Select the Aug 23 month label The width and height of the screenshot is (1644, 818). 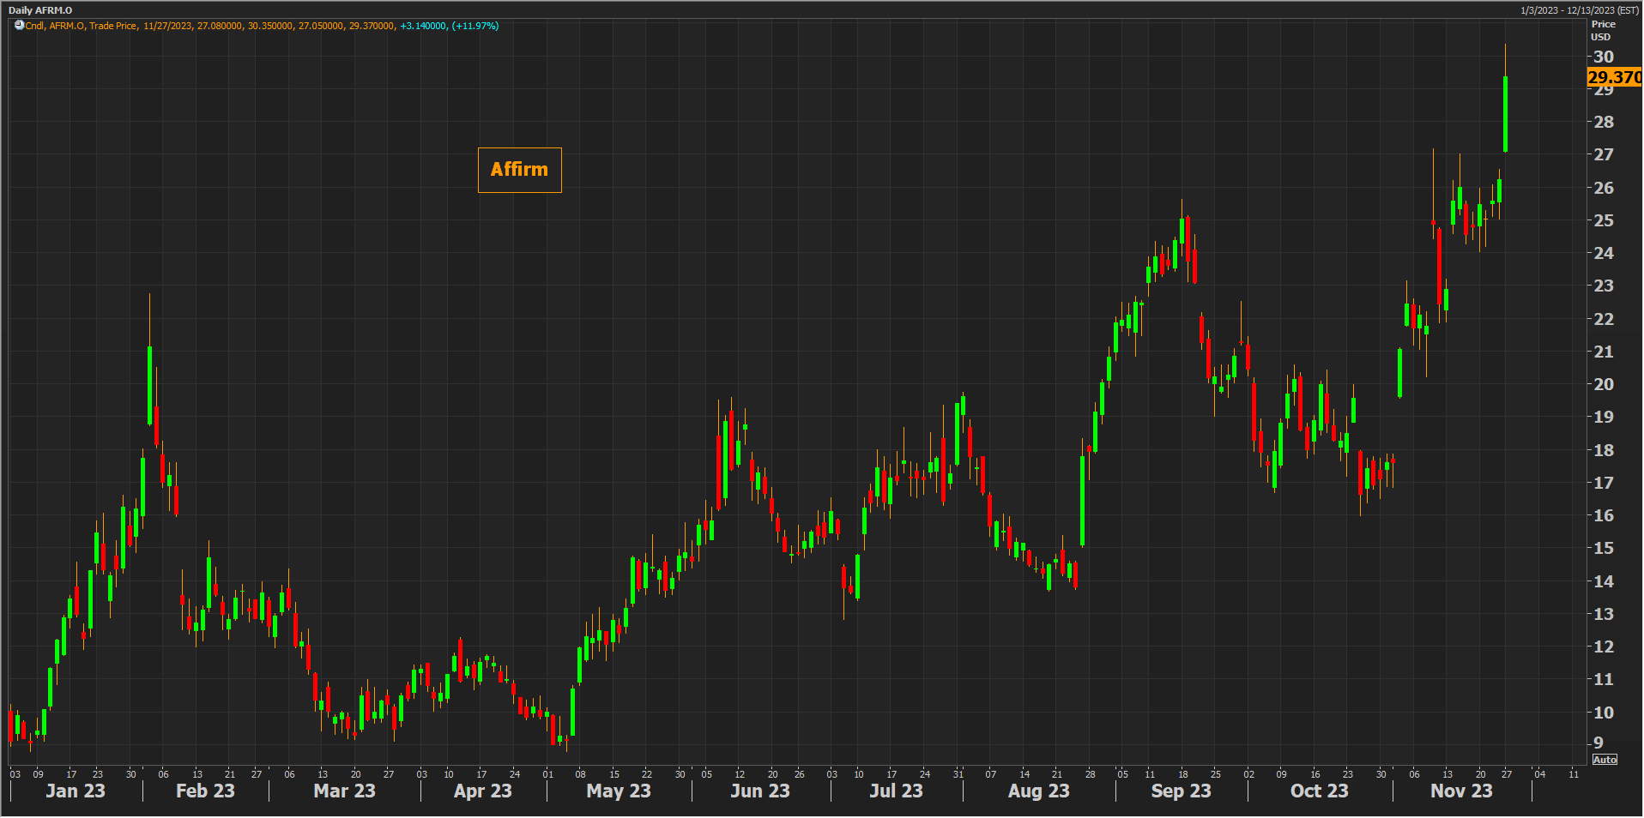tap(1038, 791)
